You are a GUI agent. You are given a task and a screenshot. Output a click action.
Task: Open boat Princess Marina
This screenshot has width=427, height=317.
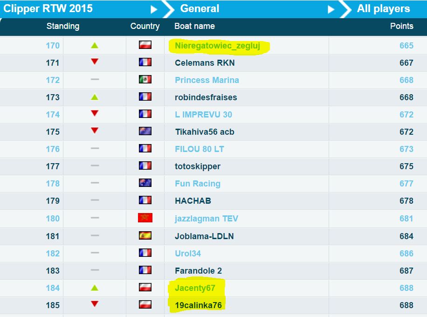click(207, 80)
